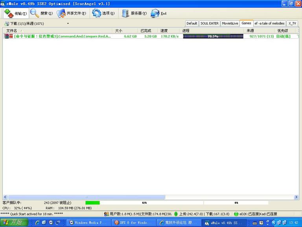Open the 选项 (Options) gear
This screenshot has width=302, height=227.
[103, 13]
